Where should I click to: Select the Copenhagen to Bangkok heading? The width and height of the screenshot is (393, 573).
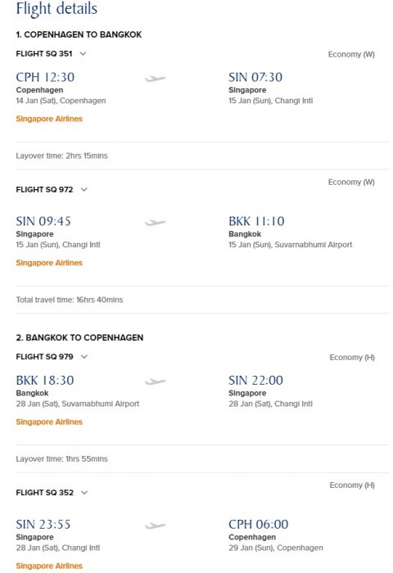(79, 34)
